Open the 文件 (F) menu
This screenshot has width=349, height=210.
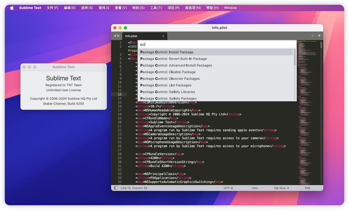pos(53,8)
